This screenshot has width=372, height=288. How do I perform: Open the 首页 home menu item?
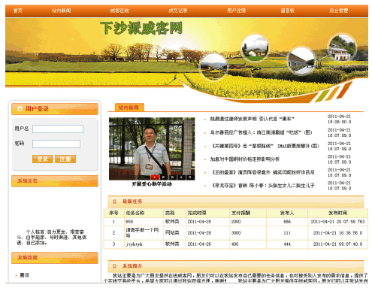coord(18,11)
